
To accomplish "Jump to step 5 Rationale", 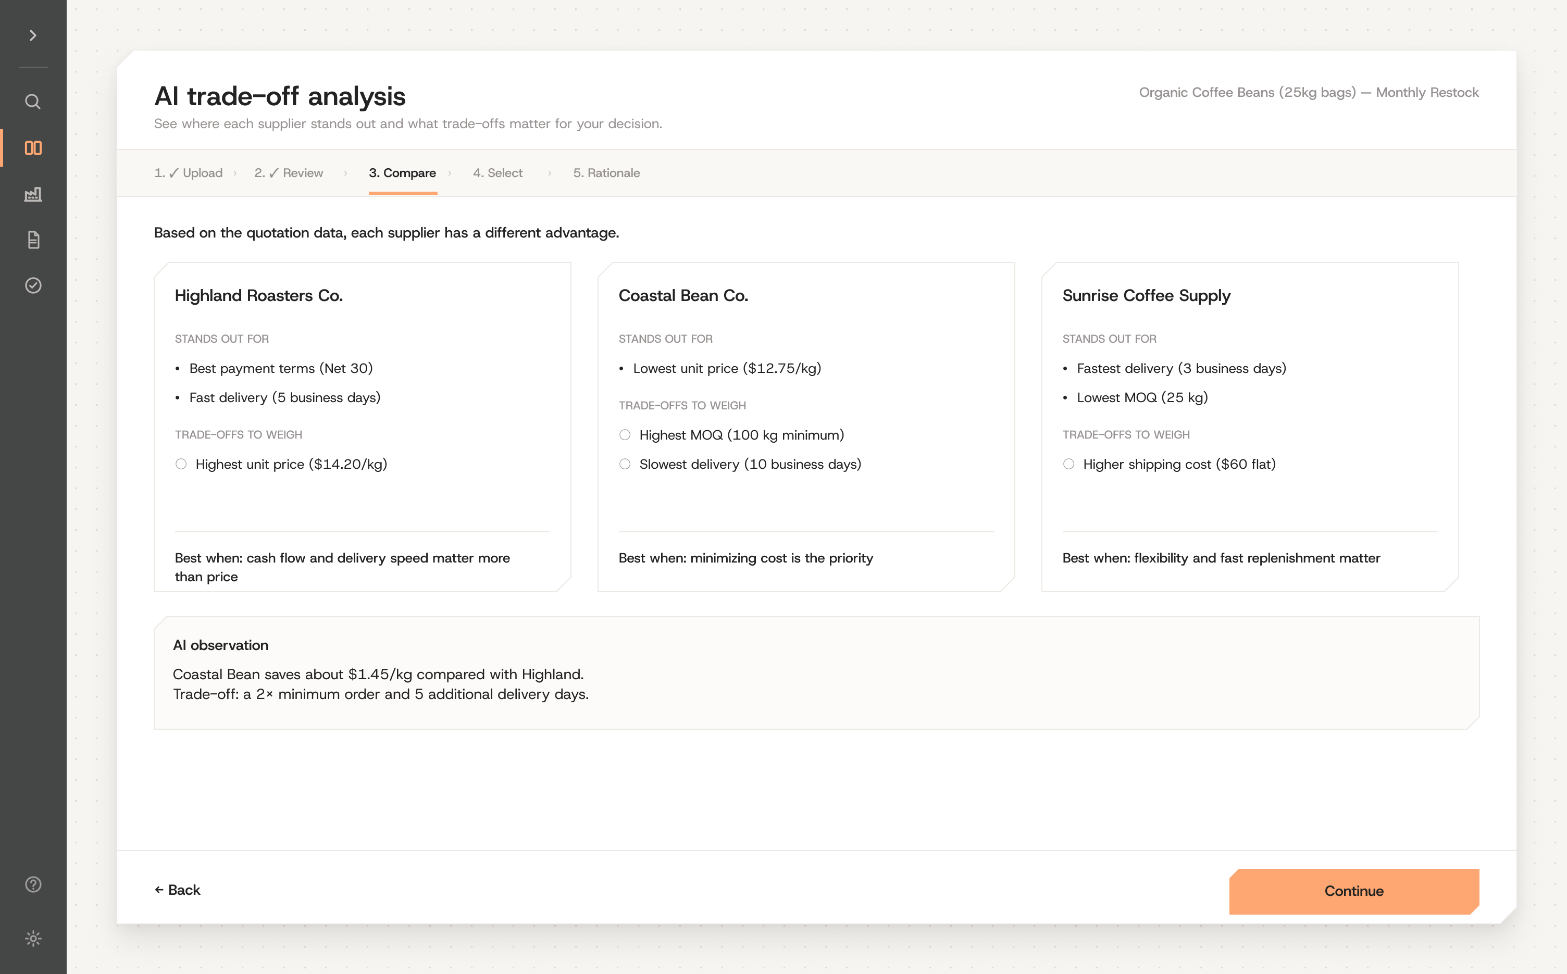I will [x=606, y=172].
